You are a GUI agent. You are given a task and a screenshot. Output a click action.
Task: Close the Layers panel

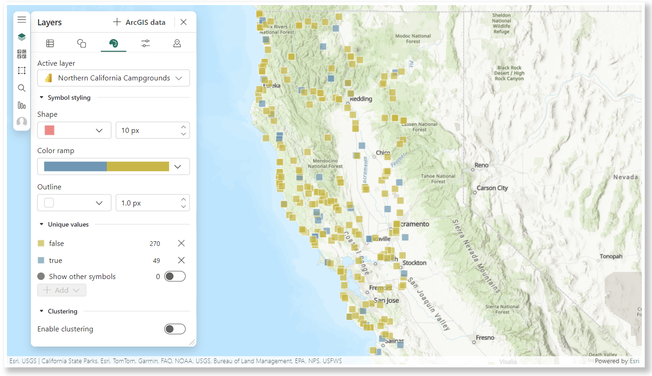pos(183,22)
